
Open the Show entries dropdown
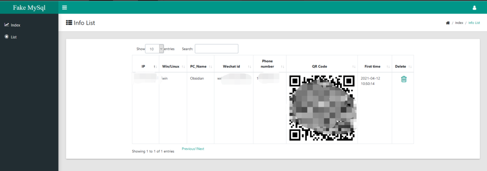(154, 49)
